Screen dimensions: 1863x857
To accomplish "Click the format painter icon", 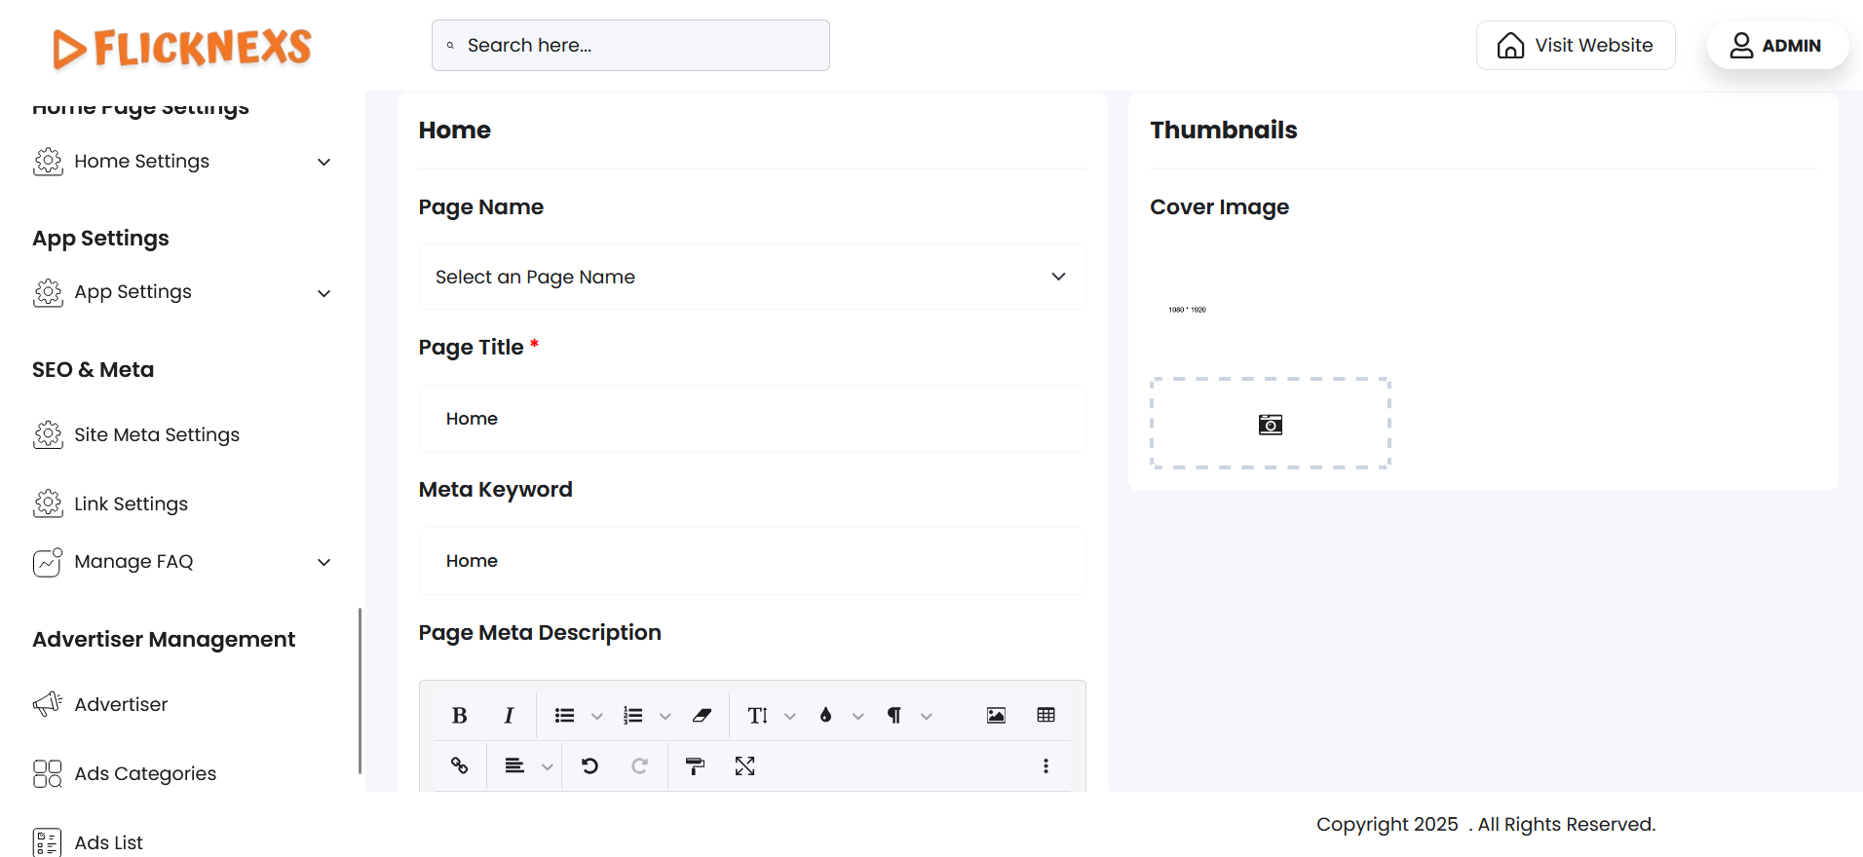I will [695, 766].
